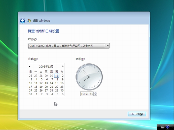Viewport: 174px width, 130px height.
Task: Click the 时区(Z) label
Action: pos(33,39)
